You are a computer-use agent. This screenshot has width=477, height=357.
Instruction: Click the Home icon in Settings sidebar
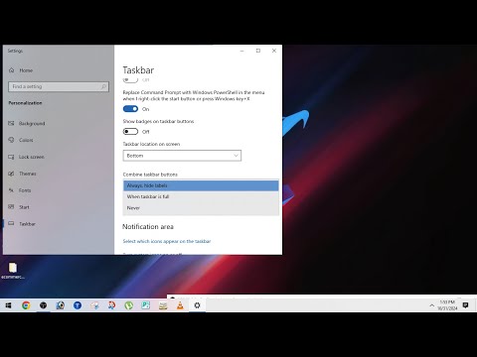tap(11, 70)
